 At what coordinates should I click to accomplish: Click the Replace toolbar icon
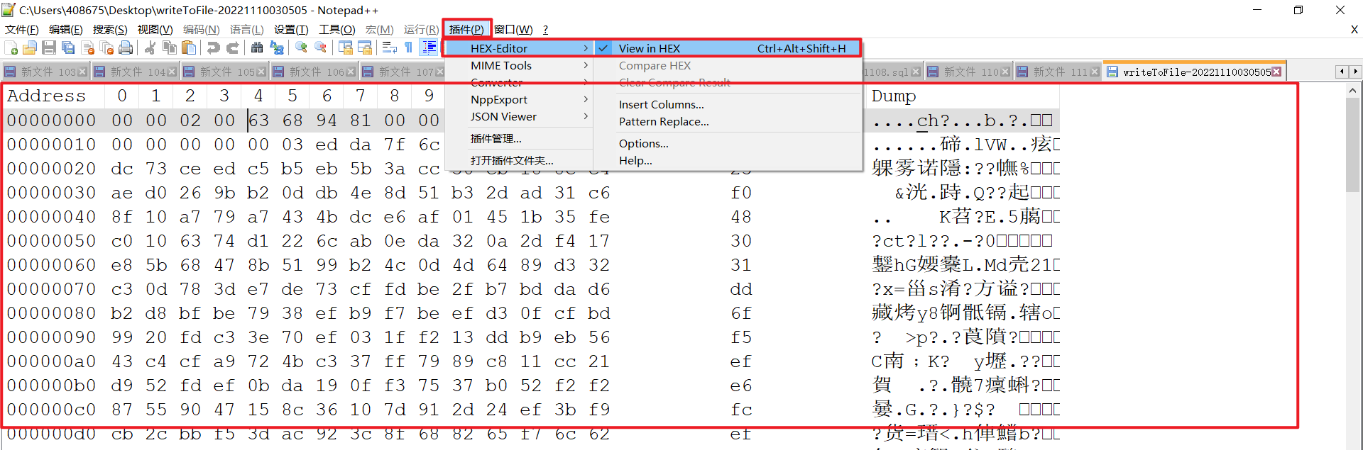pos(277,47)
